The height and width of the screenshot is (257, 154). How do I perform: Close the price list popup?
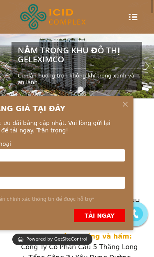[125, 104]
